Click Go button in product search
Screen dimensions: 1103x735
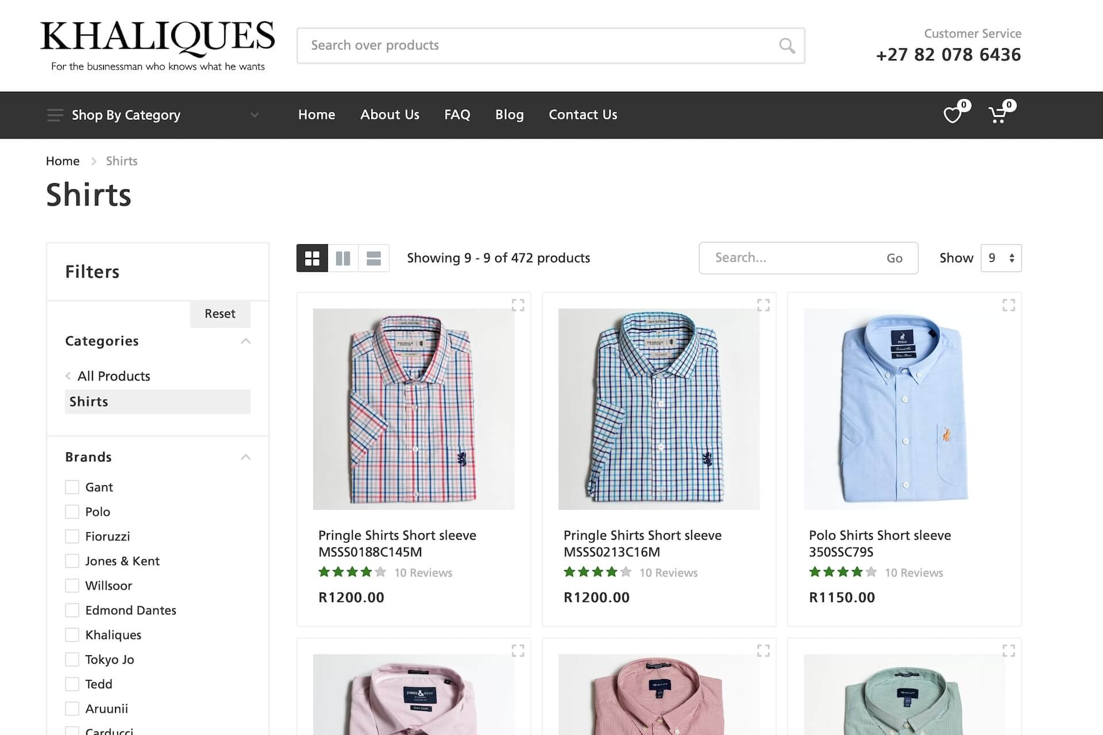(894, 258)
